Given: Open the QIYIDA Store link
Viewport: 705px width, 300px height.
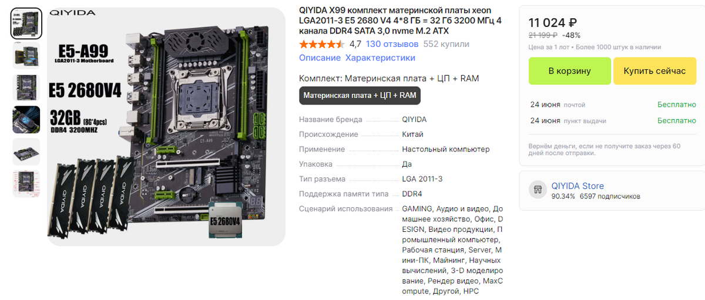Looking at the screenshot, I should pos(578,186).
